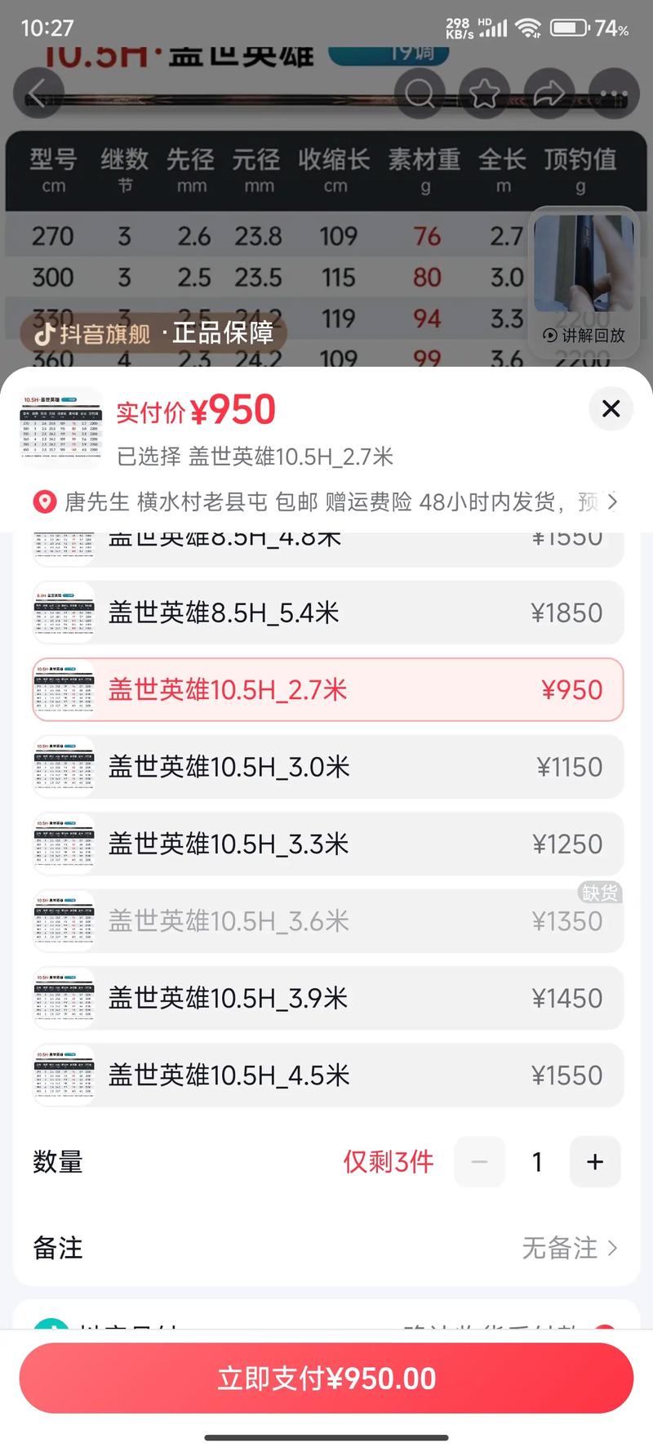Tap the back arrow icon
The image size is (653, 1452).
(38, 94)
